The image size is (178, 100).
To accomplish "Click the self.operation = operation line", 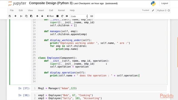I will (x=69, y=67).
